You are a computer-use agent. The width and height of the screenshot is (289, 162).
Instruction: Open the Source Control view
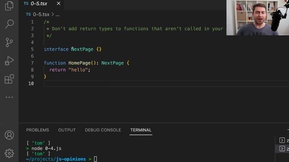(x=9, y=42)
